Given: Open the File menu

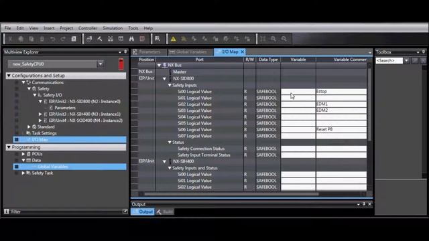Looking at the screenshot, I should click(7, 28).
